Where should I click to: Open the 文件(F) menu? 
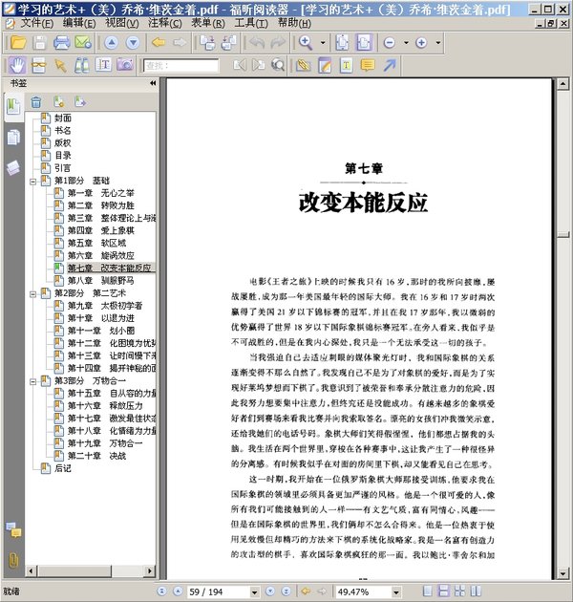[x=37, y=24]
